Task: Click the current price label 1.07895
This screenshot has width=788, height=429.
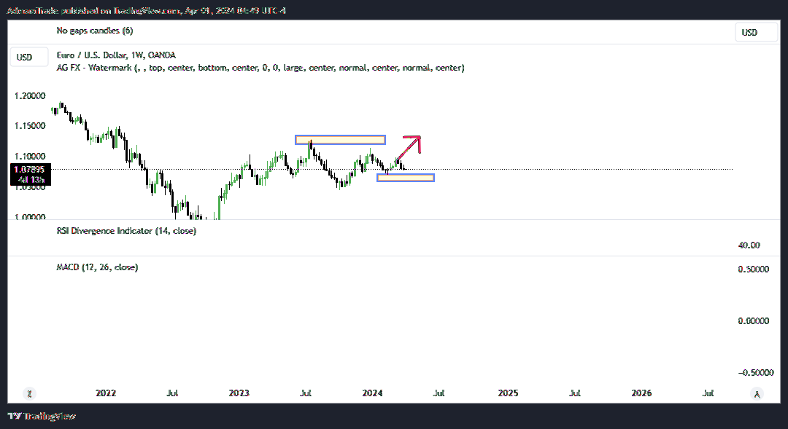Action: click(x=30, y=170)
